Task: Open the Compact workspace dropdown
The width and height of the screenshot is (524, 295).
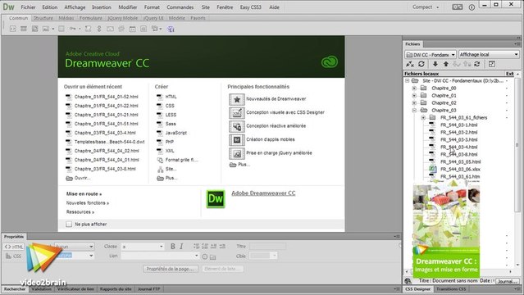Action: click(426, 7)
